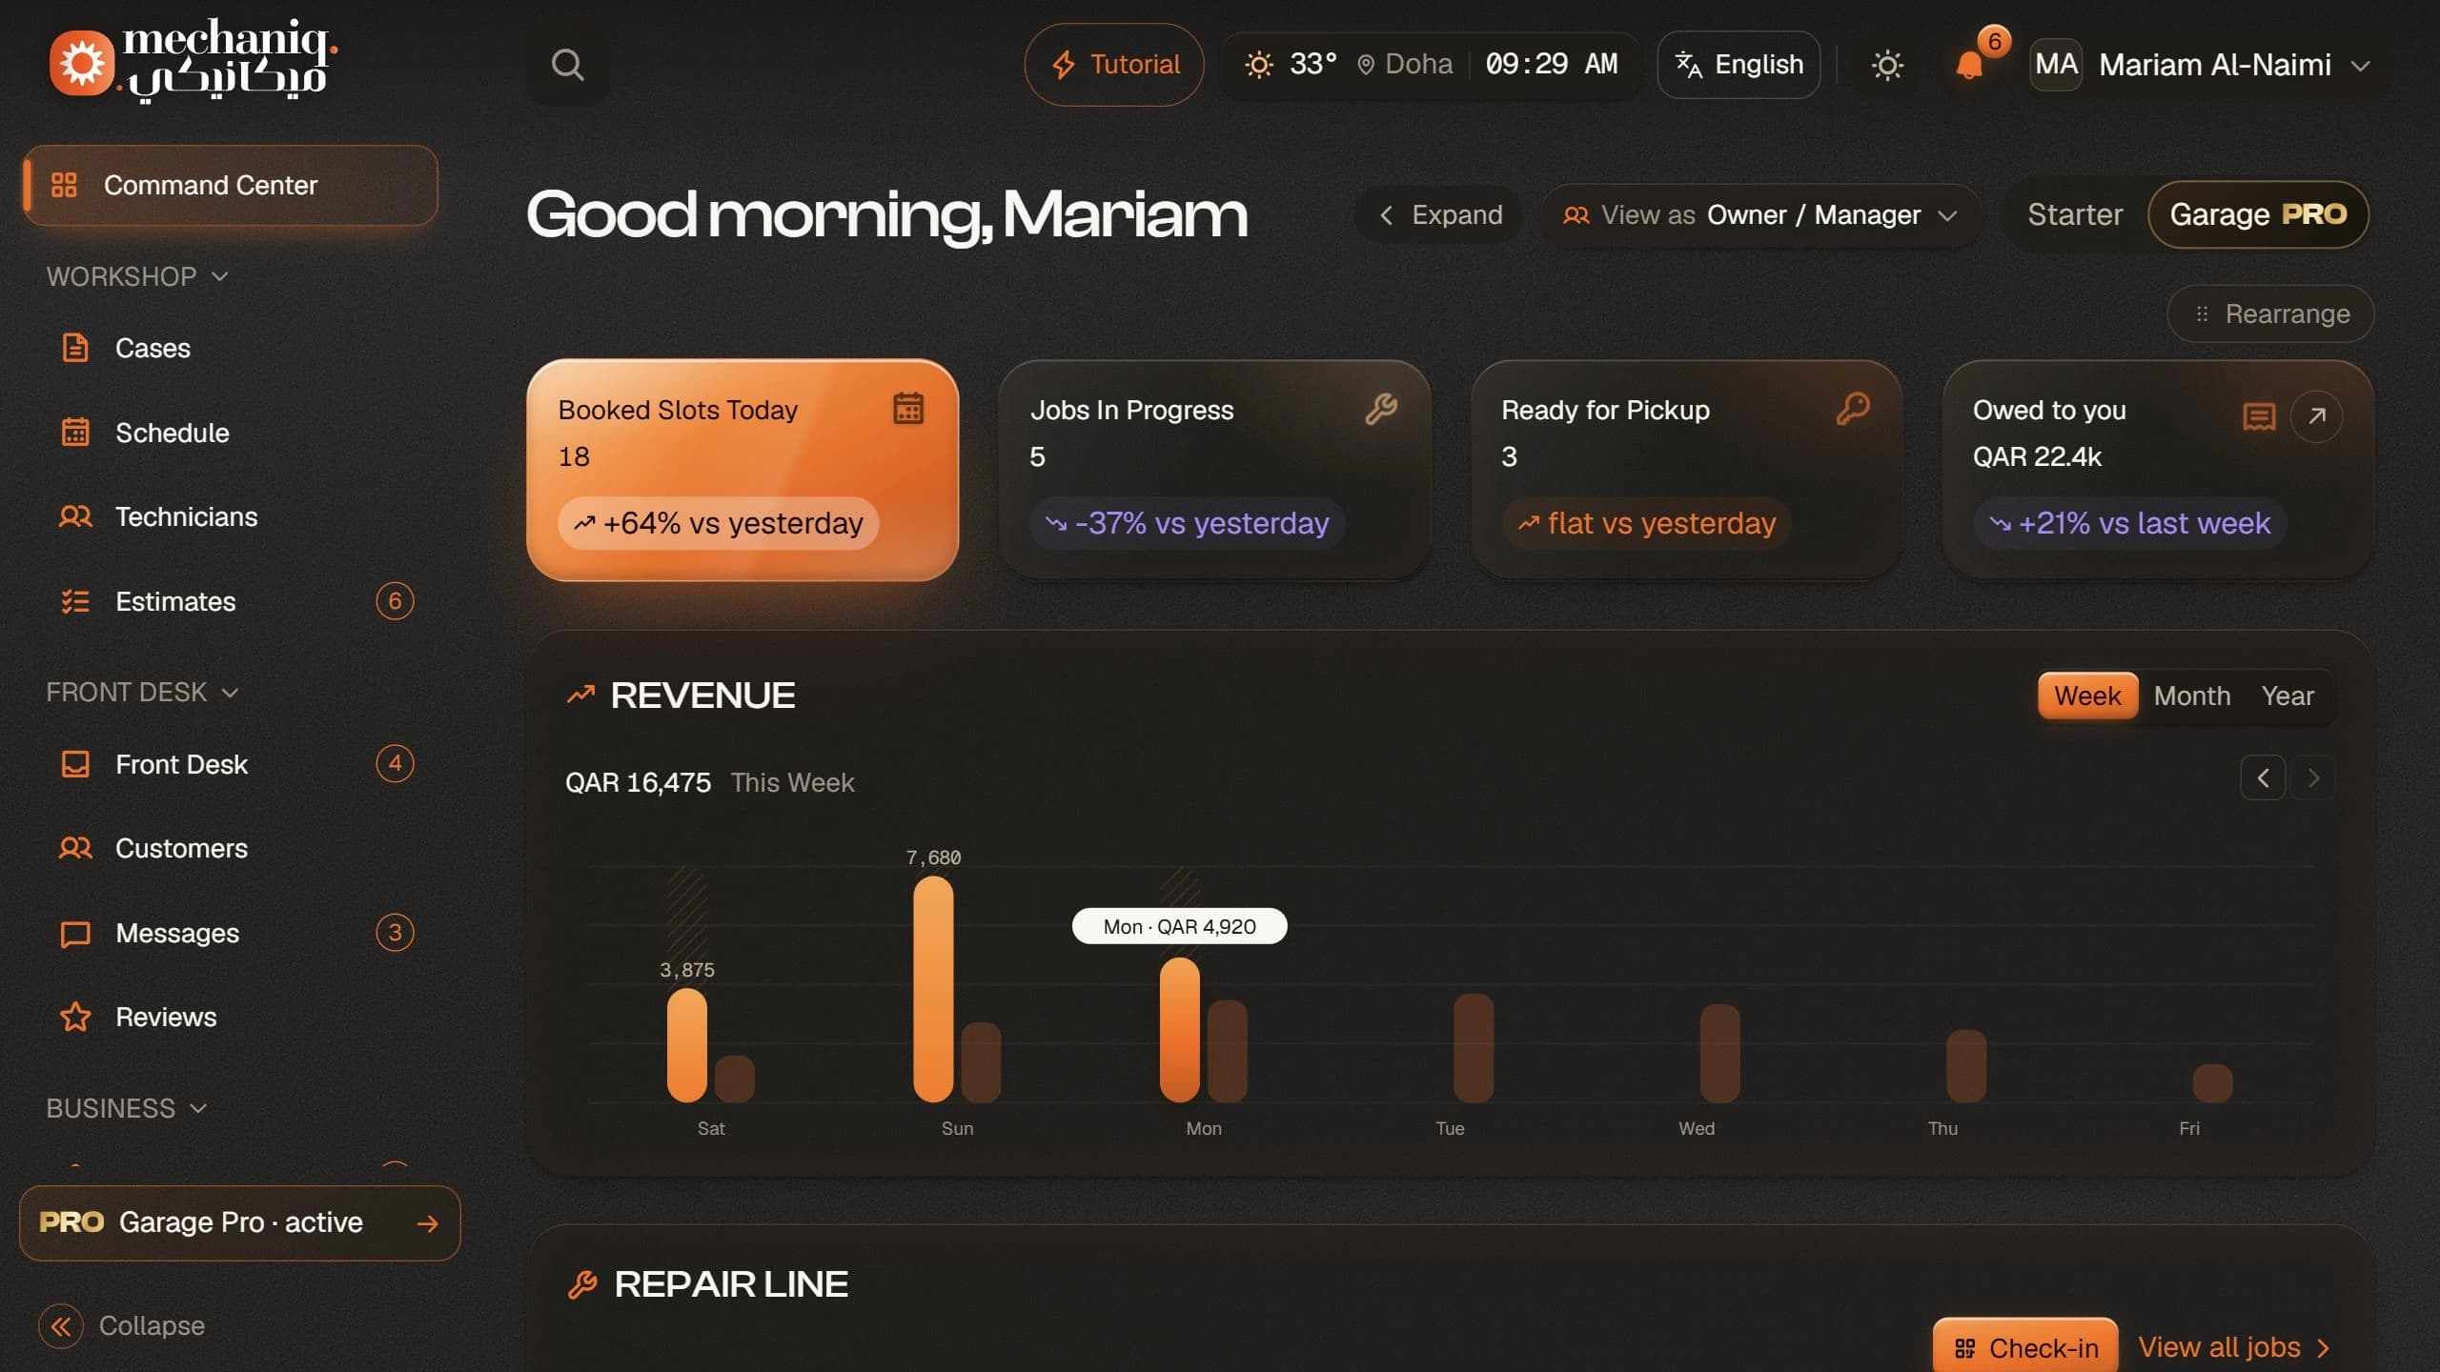The image size is (2440, 1372).
Task: Toggle the light theme sun icon
Action: pyautogui.click(x=1886, y=65)
